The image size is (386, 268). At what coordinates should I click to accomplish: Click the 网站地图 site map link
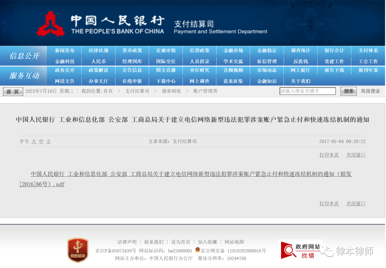click(234, 242)
